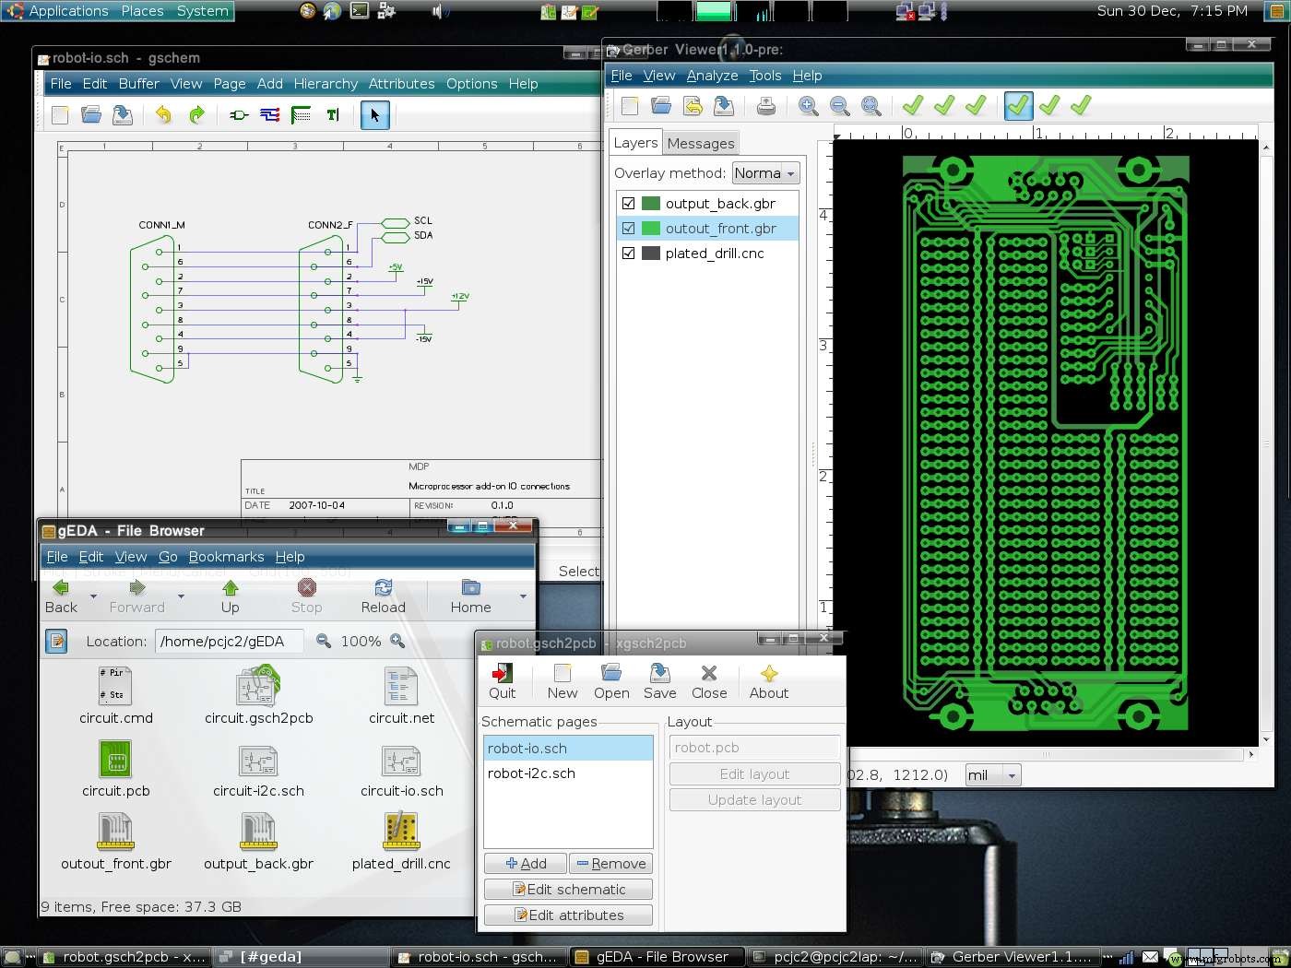The image size is (1291, 968).
Task: Select the Add Text tool in gschem
Action: coord(333,114)
